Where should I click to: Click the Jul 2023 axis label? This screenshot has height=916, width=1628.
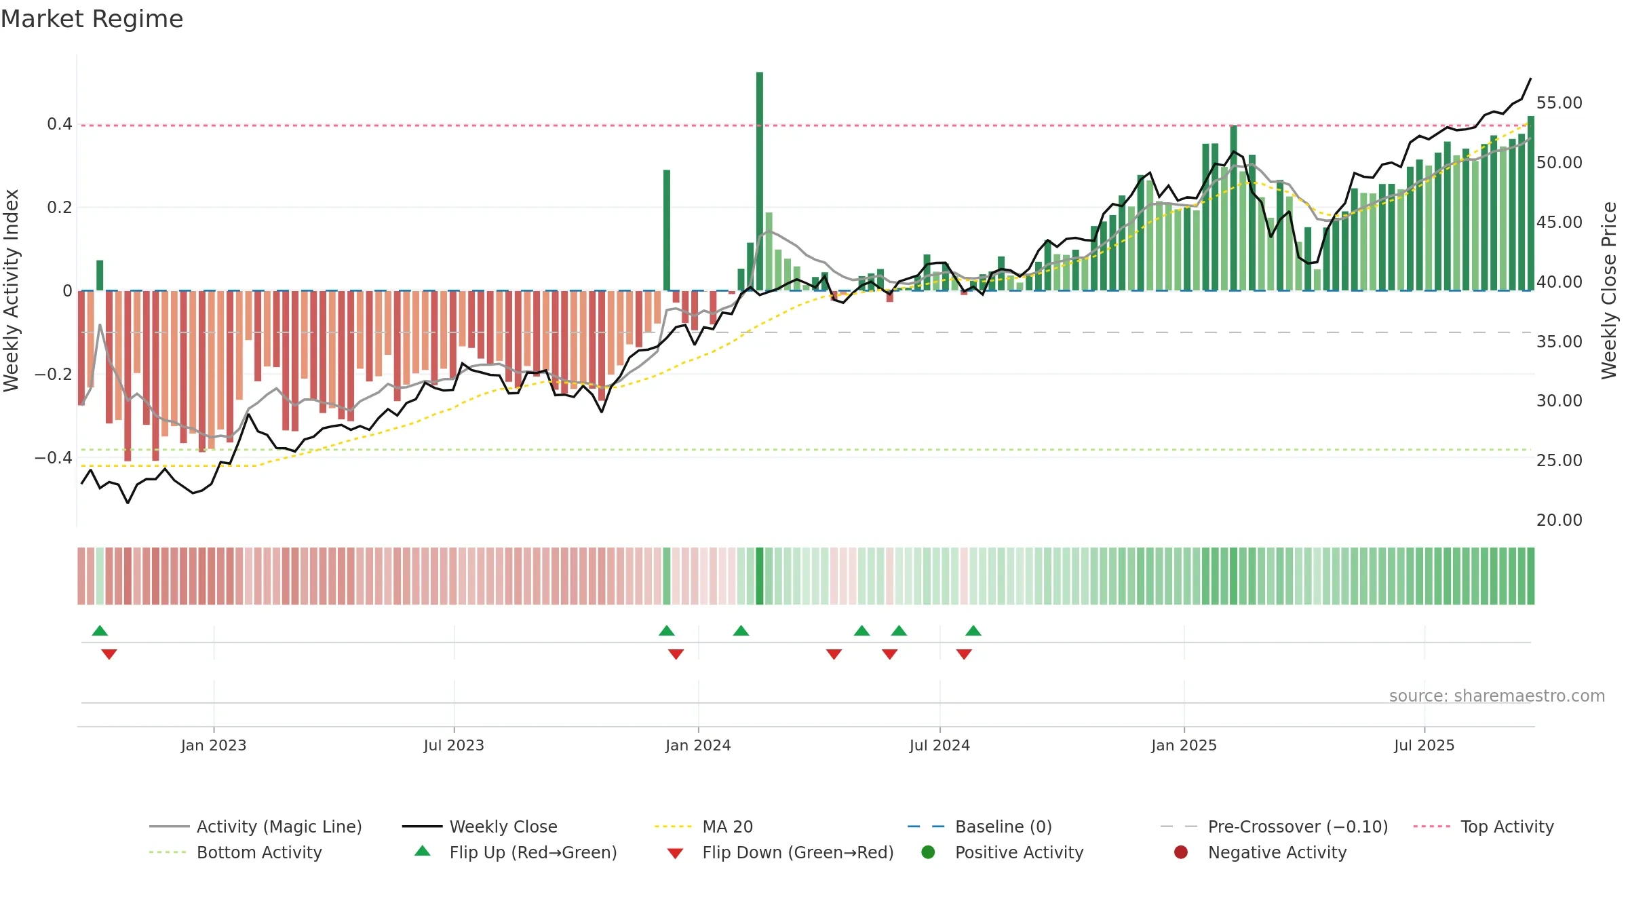click(454, 745)
